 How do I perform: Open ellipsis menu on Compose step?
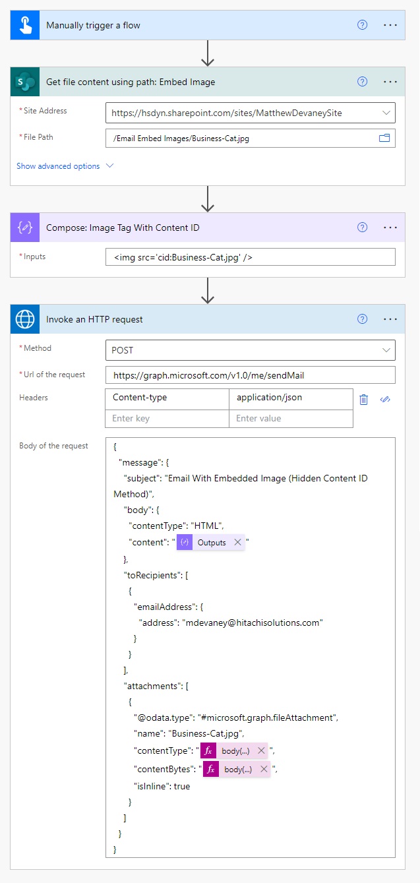pos(390,227)
